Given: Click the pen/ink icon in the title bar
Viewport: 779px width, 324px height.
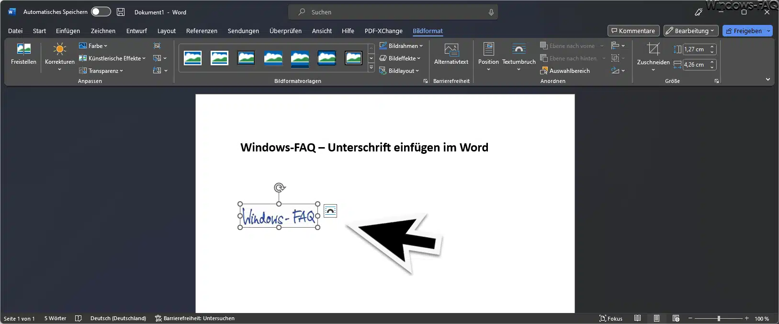Looking at the screenshot, I should coord(699,12).
